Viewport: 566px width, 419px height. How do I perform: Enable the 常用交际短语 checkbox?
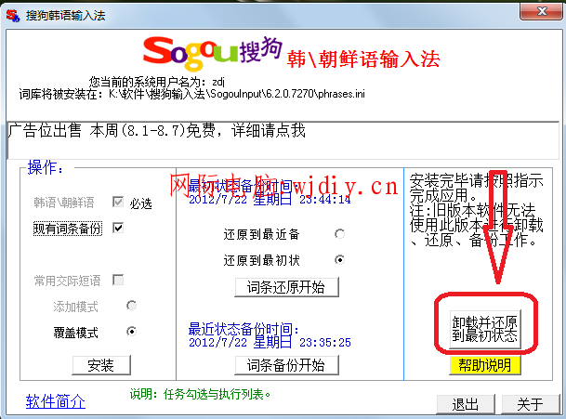(x=118, y=280)
